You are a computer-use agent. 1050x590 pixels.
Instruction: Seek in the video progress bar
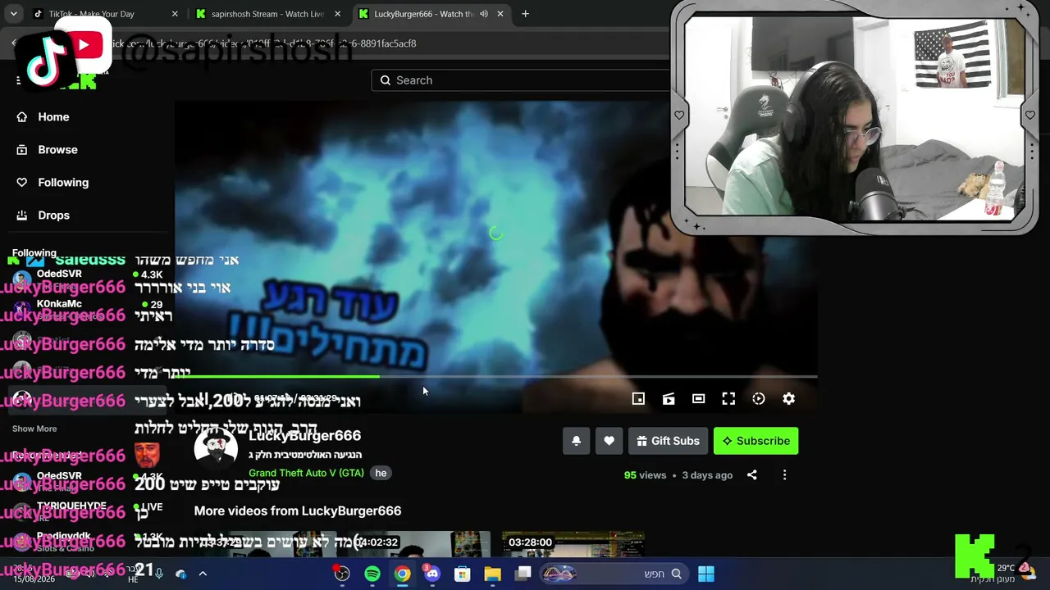coord(496,377)
